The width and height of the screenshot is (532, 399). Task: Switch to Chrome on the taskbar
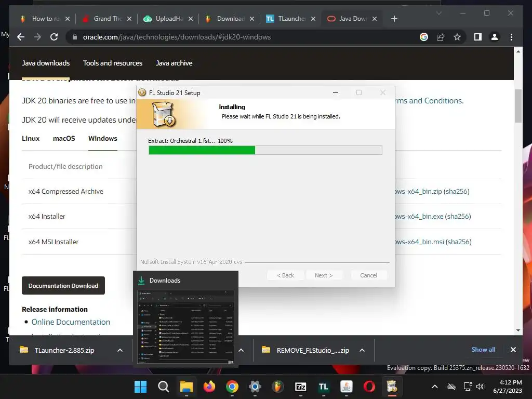pos(232,387)
